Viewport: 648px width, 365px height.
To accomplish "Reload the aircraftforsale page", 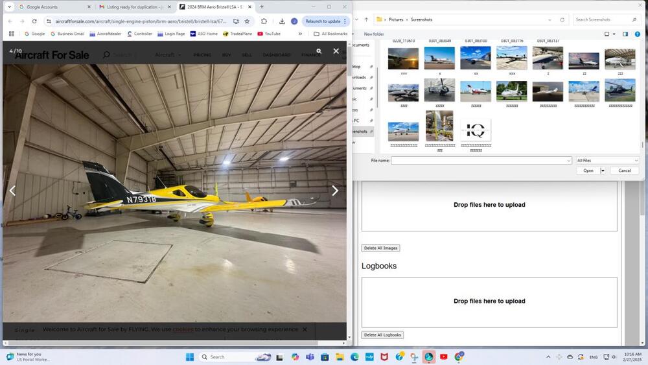I will (x=34, y=21).
